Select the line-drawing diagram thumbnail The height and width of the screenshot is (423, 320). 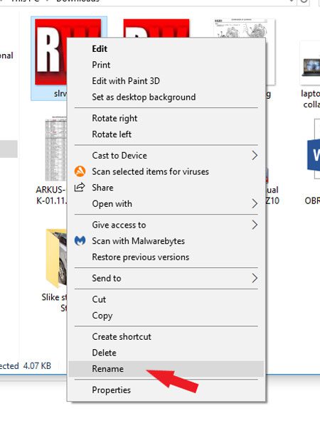click(x=244, y=28)
